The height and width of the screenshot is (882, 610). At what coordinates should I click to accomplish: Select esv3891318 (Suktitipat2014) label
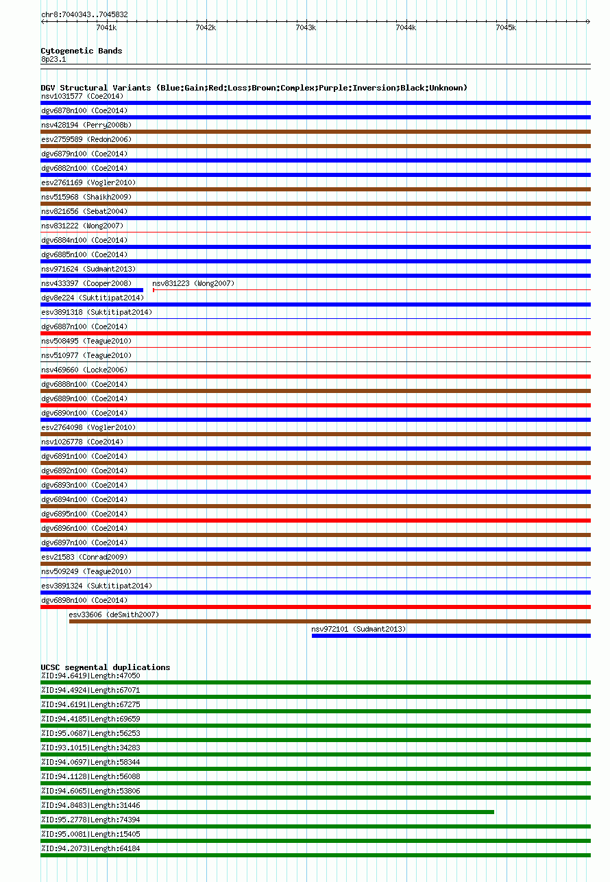[x=97, y=312]
